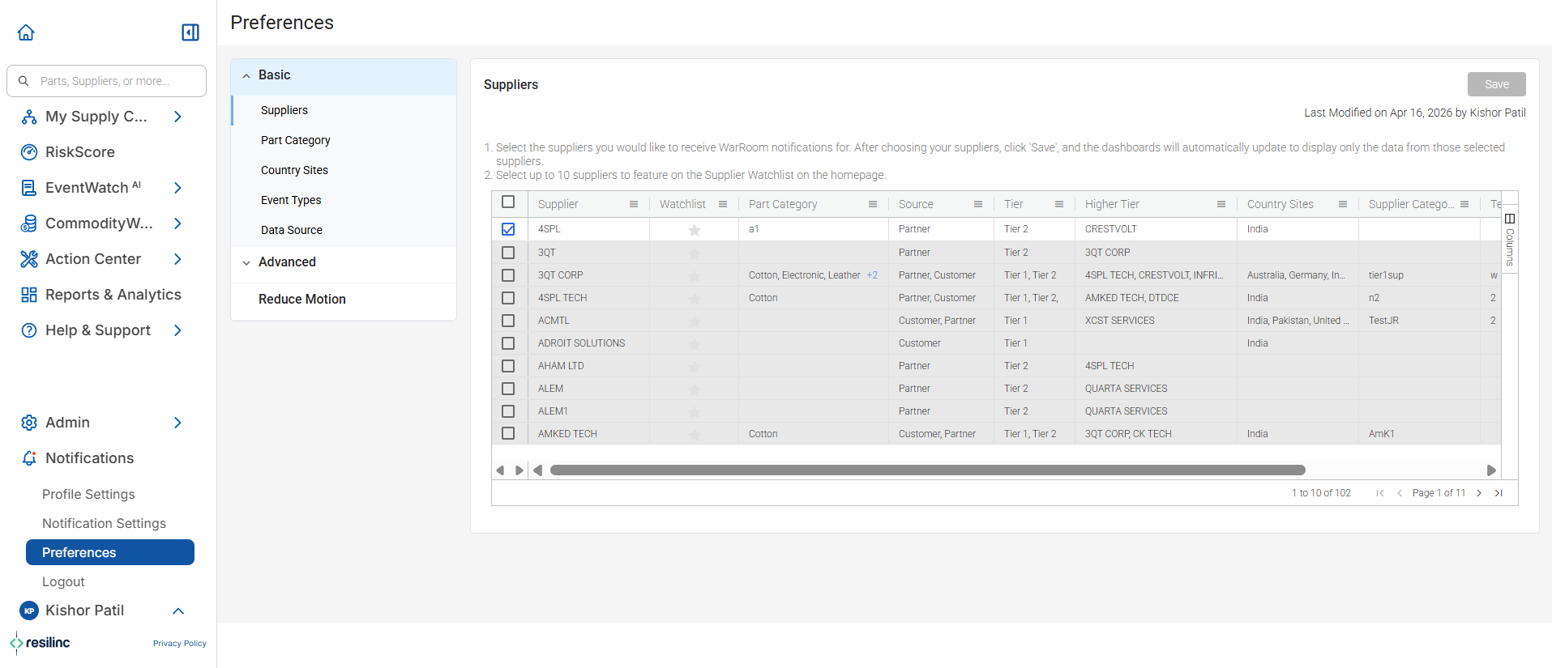
Task: Collapse the sidebar panel icon
Action: tap(190, 32)
